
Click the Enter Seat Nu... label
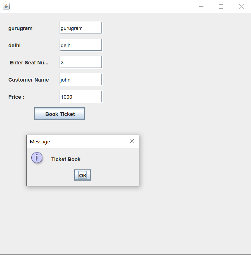pyautogui.click(x=29, y=63)
